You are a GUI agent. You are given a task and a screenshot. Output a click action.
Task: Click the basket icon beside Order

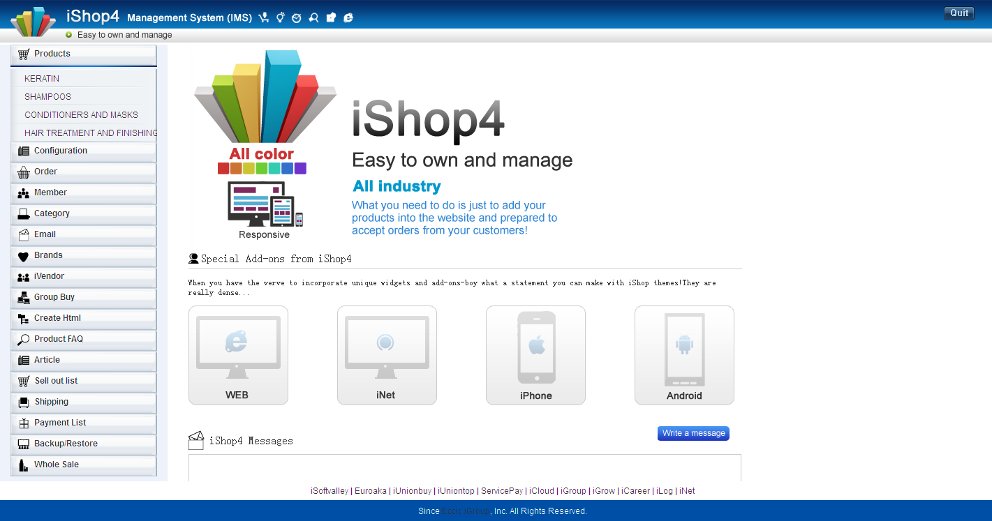(x=24, y=172)
